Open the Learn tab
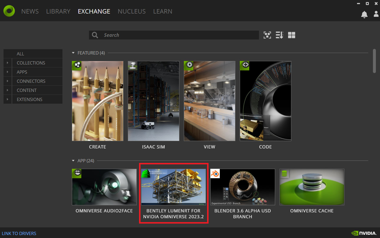Viewport: 380px width, 238px height. pos(163,11)
